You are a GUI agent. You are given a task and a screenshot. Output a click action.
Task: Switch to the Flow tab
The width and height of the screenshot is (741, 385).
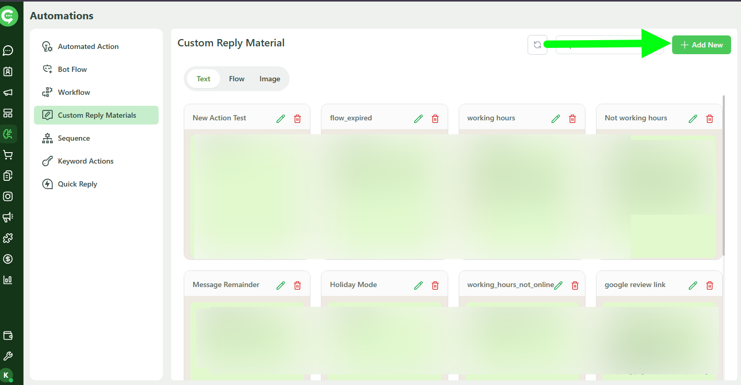pos(236,79)
